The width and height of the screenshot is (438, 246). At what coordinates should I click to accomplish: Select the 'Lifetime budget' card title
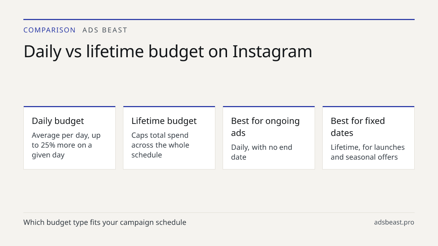pos(164,121)
